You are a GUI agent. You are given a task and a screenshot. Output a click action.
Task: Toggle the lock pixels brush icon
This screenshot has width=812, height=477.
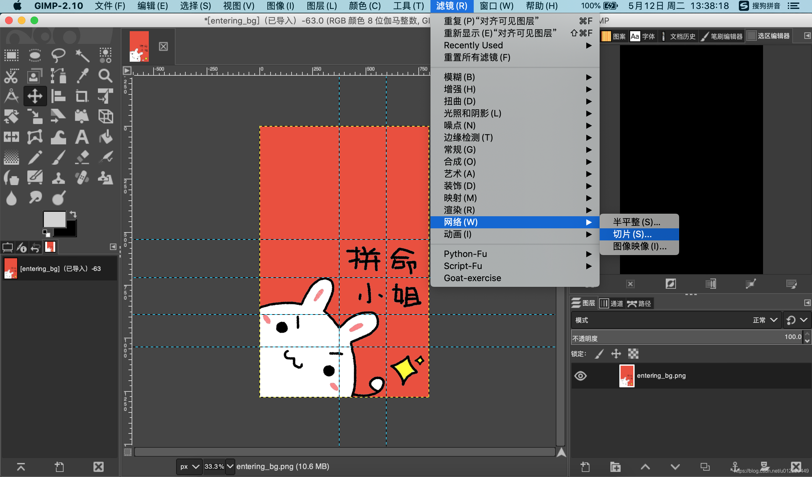pyautogui.click(x=599, y=354)
